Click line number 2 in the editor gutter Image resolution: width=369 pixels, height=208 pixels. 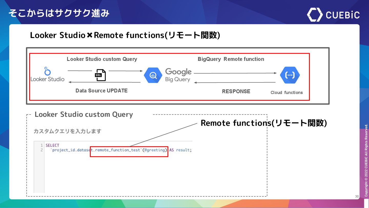42,150
